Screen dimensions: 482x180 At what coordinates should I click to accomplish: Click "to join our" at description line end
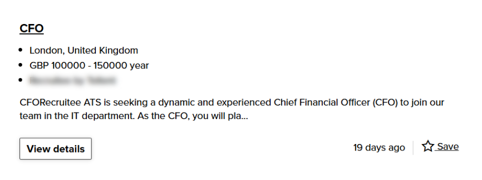pyautogui.click(x=422, y=102)
